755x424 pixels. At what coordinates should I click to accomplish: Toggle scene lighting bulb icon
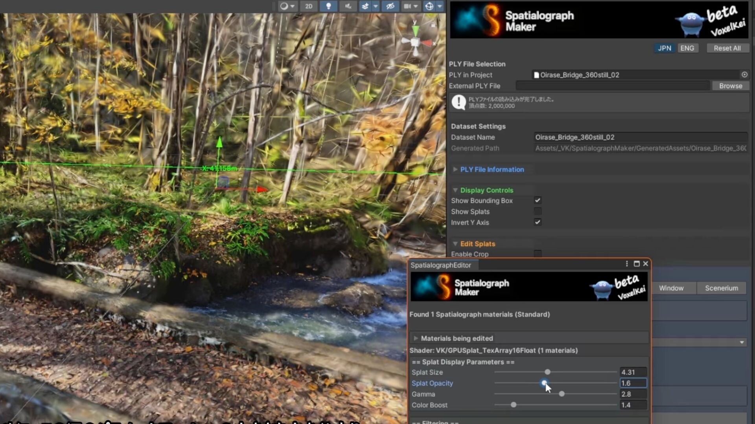328,6
